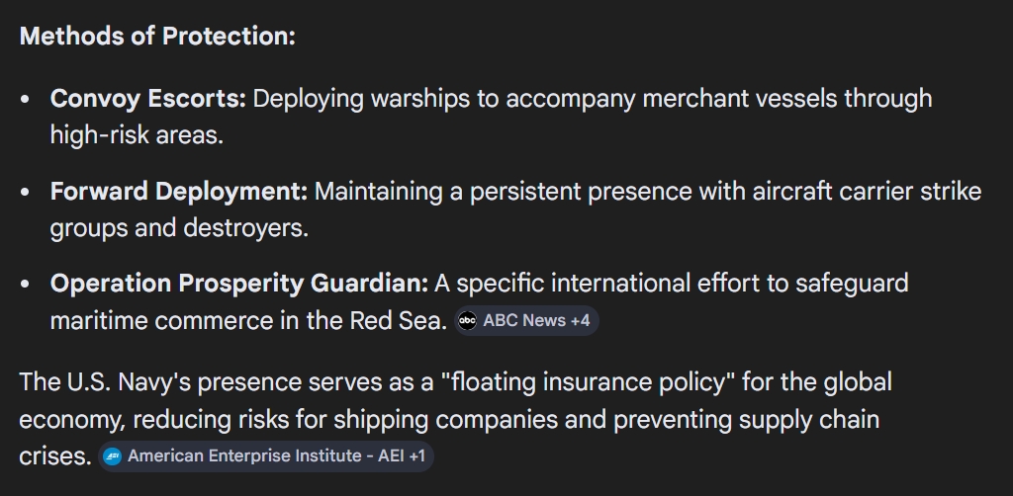Expand the +4 additional sources count
1013x496 pixels.
coord(580,321)
